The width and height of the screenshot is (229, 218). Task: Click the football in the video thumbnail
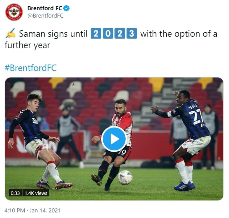click(x=125, y=178)
